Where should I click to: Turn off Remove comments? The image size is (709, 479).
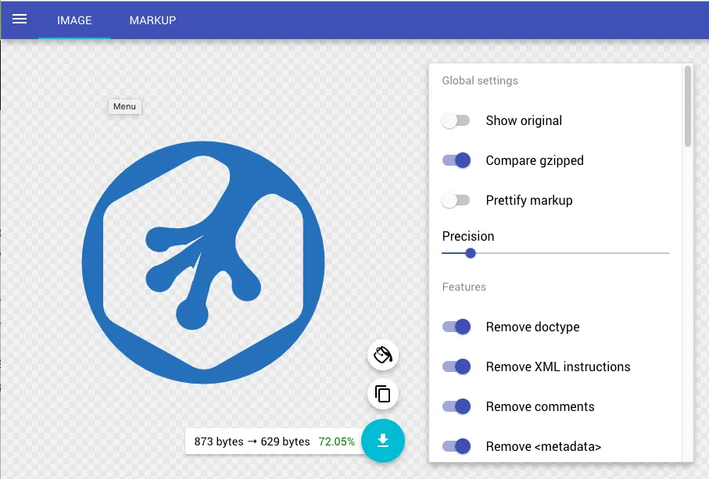click(457, 407)
